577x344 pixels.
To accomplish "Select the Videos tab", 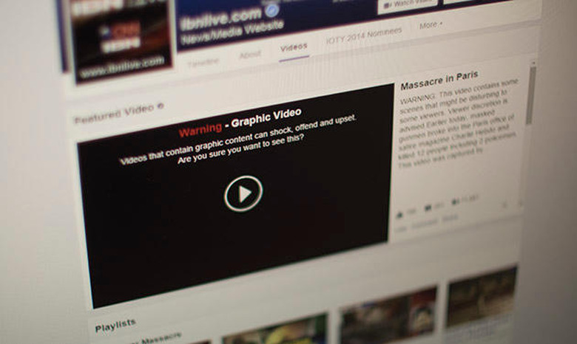I will (293, 48).
